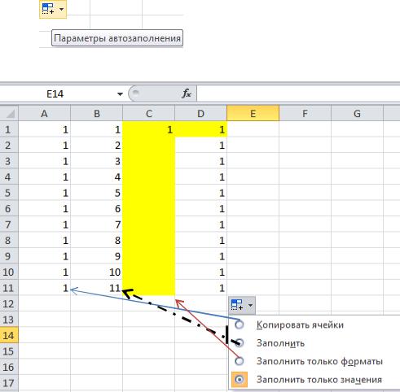This screenshot has width=400, height=392.
Task: Select row 11 header
Action: (8, 288)
